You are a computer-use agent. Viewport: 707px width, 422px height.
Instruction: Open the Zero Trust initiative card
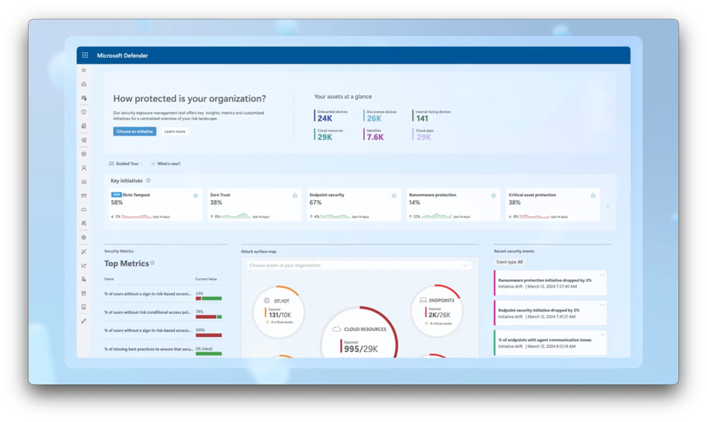(x=255, y=205)
